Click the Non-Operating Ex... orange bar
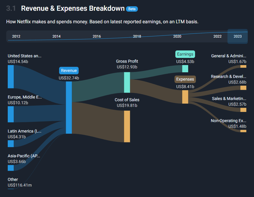Viewport: 254px width, 197px height. [x=243, y=131]
